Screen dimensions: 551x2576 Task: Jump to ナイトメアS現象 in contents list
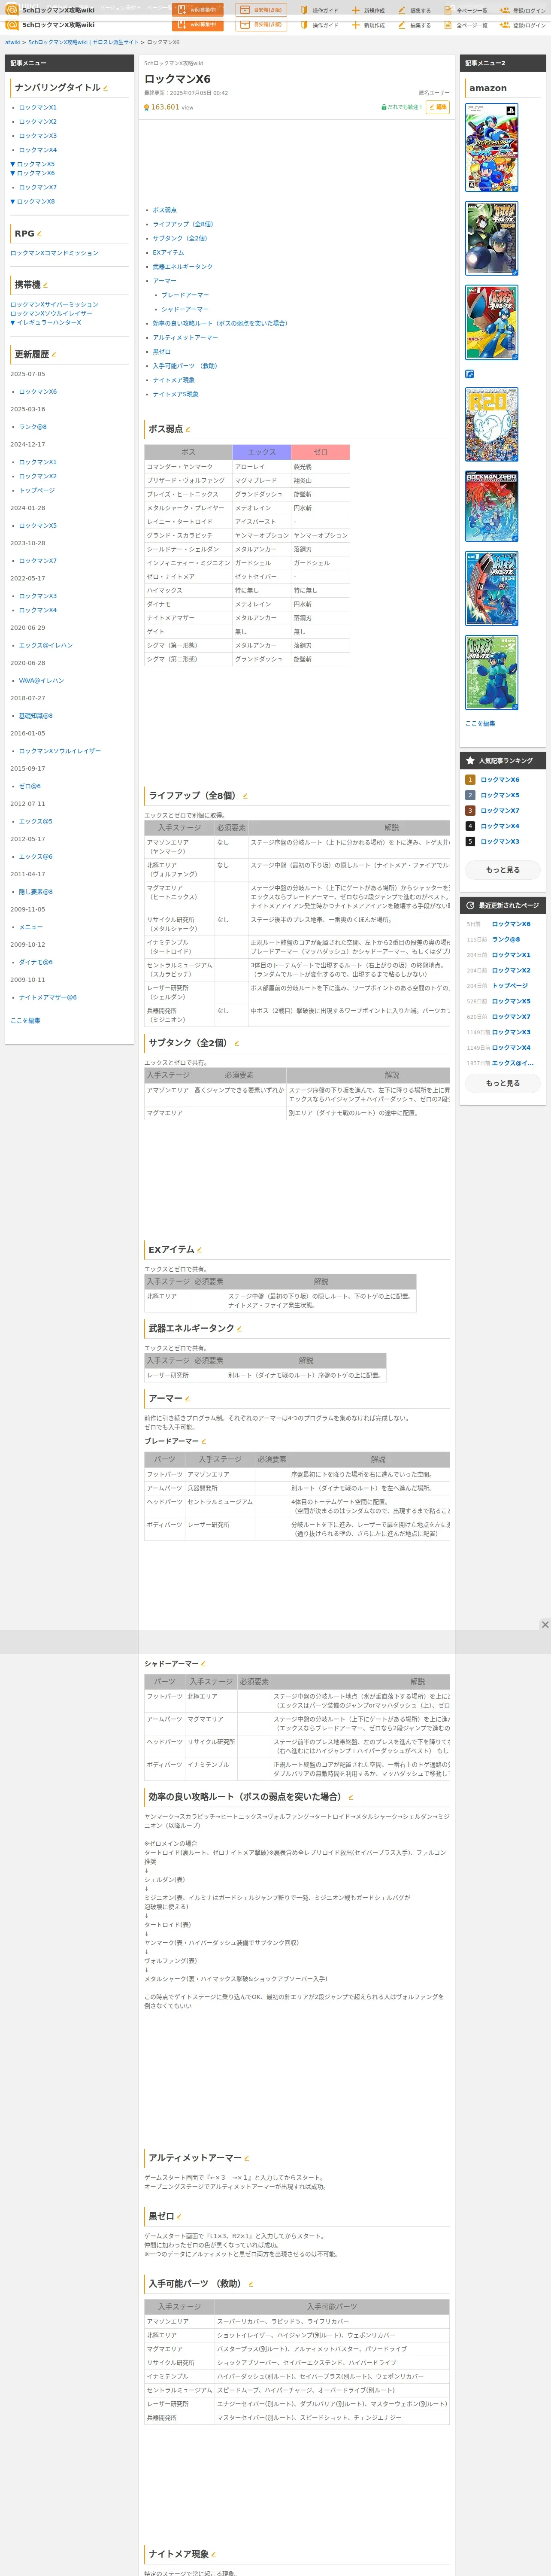[176, 394]
